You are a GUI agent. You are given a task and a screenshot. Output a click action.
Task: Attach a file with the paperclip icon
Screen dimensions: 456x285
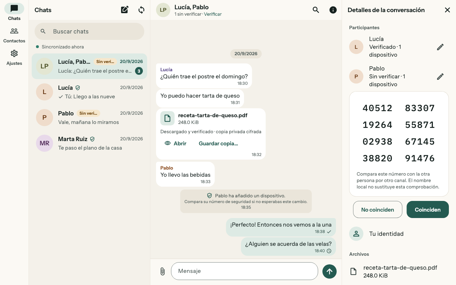162,271
